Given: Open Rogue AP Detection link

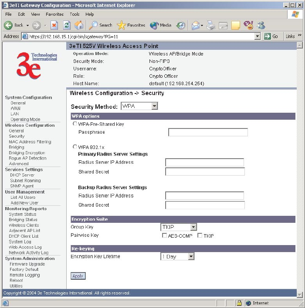Looking at the screenshot, I should click(27, 158).
